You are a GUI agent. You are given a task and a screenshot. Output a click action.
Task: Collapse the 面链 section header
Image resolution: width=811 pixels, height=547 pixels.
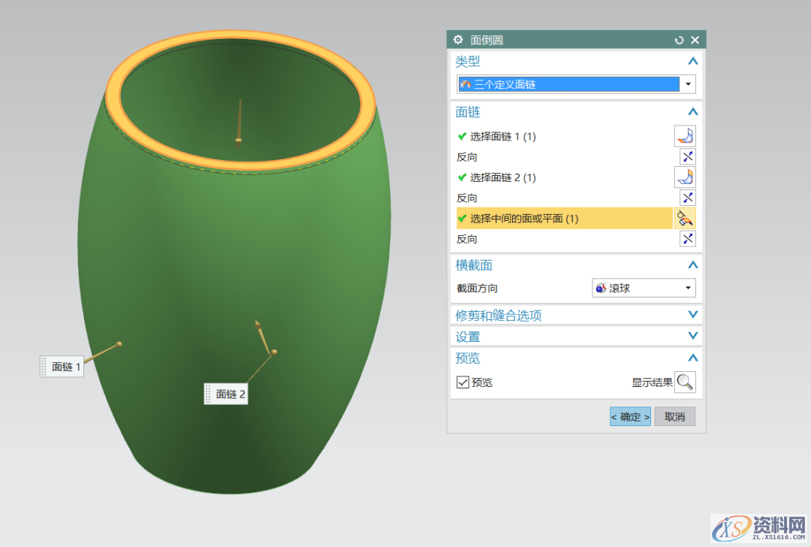click(x=692, y=112)
